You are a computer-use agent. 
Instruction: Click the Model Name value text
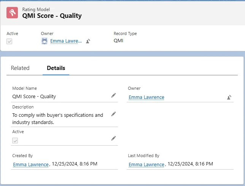click(34, 97)
